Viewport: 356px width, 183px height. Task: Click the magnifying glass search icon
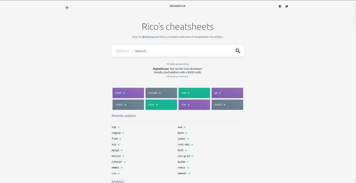(238, 51)
